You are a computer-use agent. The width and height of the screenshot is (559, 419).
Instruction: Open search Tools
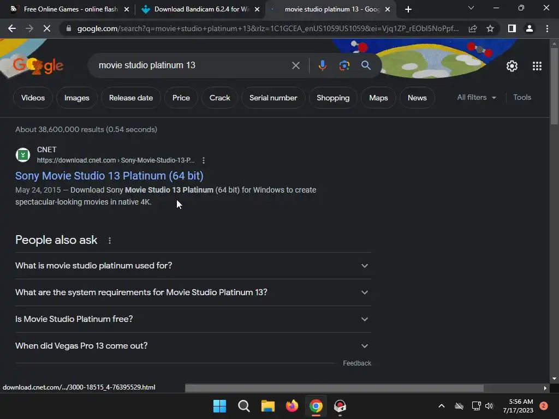click(522, 98)
